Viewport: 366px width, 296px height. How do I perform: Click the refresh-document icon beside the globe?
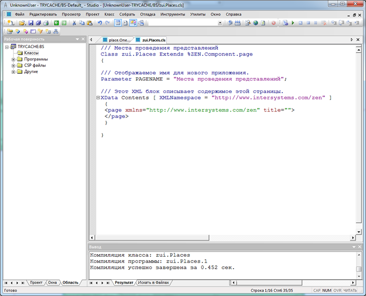[263, 23]
